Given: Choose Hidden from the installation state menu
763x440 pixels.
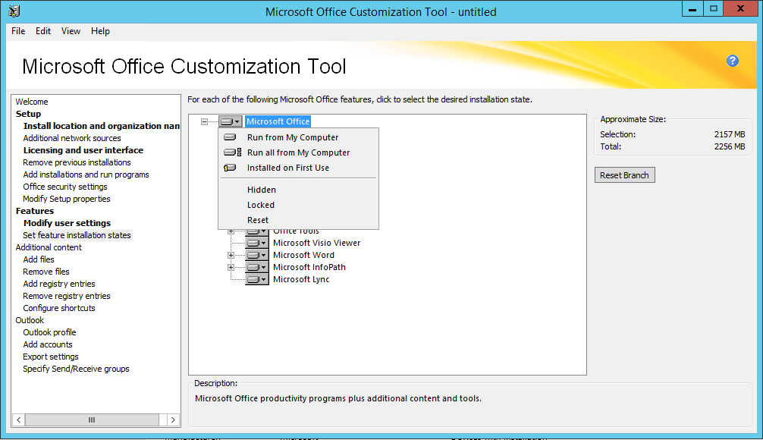Looking at the screenshot, I should pos(261,190).
